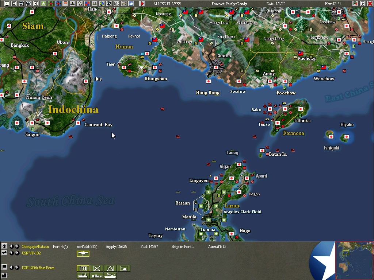Open the document list report icon
374x280 pixels.
pyautogui.click(x=14, y=3)
